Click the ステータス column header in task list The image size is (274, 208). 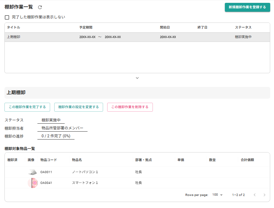click(243, 27)
